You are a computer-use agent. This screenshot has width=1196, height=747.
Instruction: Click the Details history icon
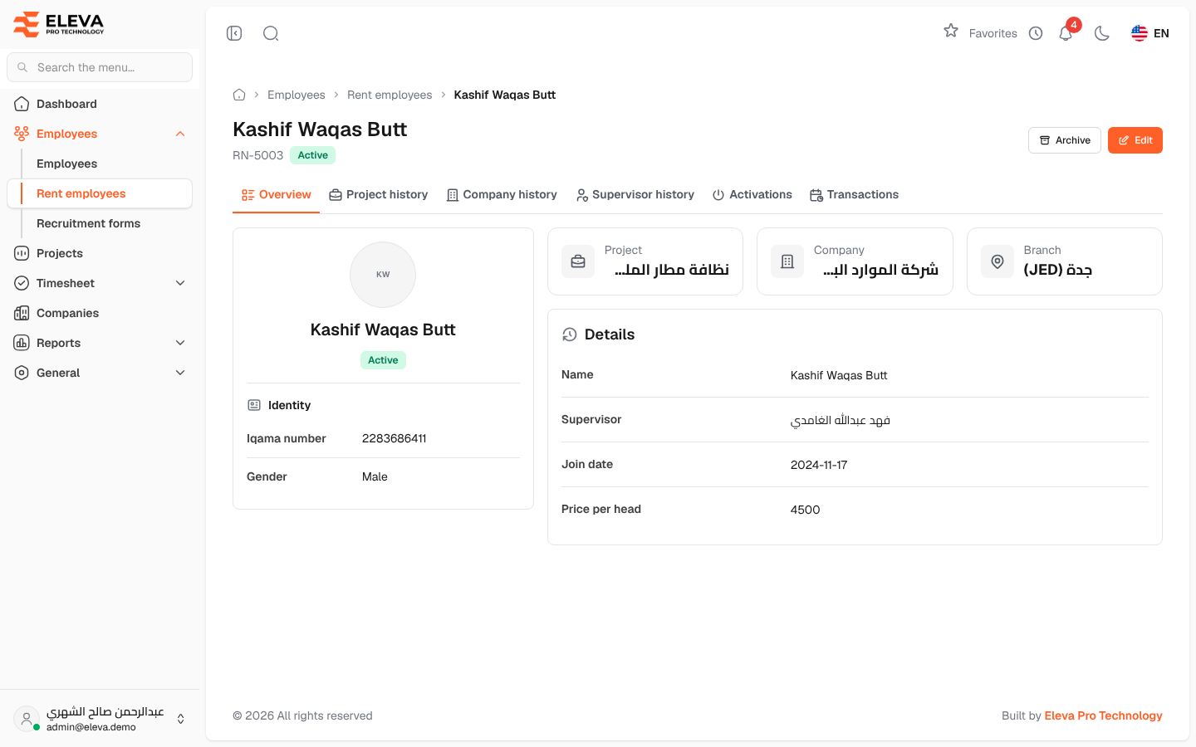point(570,334)
